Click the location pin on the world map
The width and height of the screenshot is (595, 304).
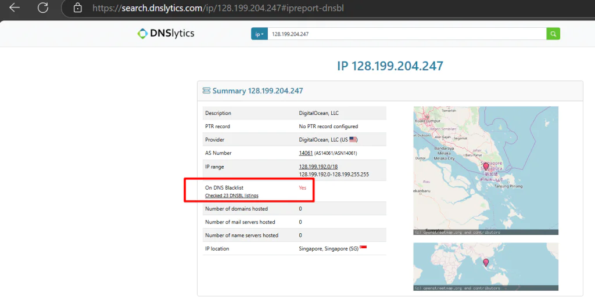pyautogui.click(x=486, y=262)
